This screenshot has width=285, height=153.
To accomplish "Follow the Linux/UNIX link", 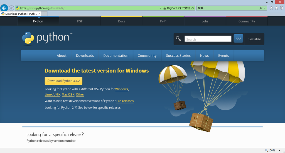I will (52, 94).
